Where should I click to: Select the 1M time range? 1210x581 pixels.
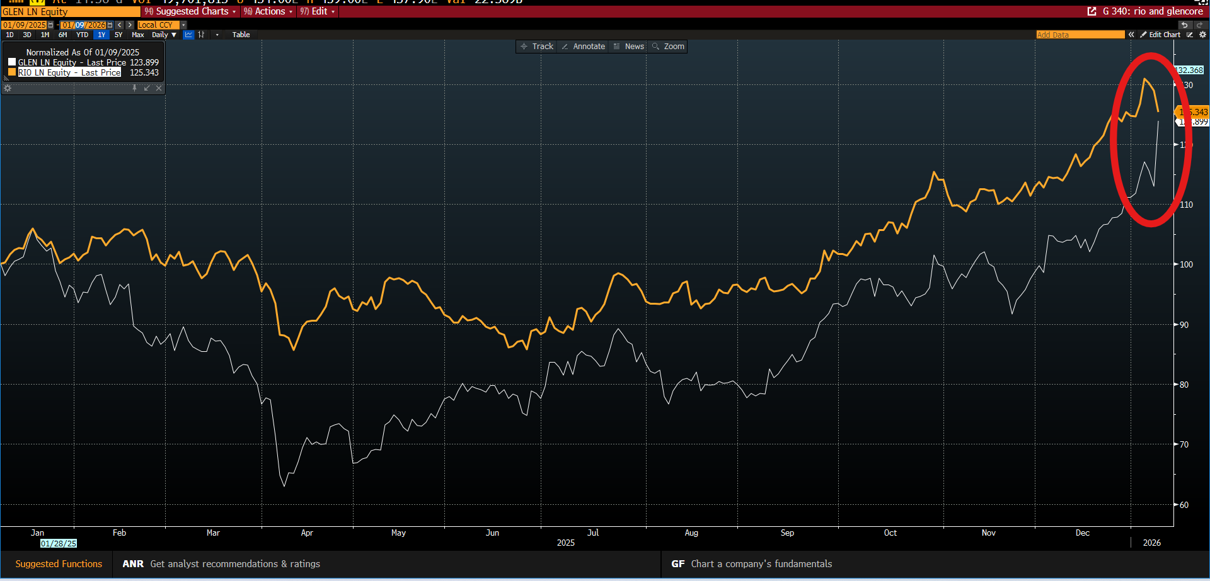[x=45, y=35]
